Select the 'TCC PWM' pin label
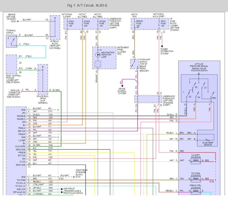Viewport: 228px width, 197px height. 21,180
